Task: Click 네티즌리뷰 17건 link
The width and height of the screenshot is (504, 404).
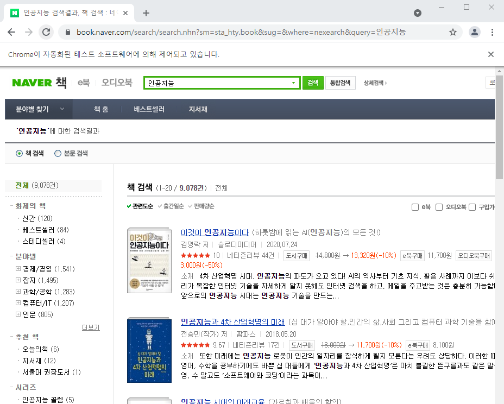Action: tap(256, 345)
